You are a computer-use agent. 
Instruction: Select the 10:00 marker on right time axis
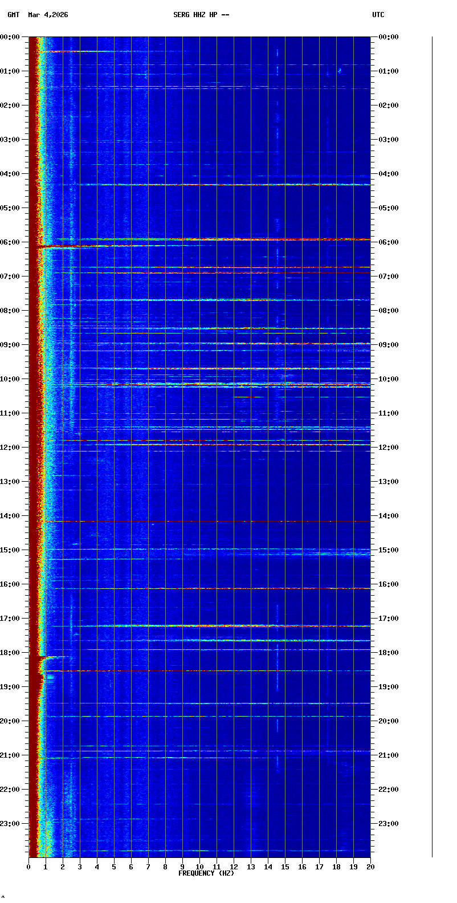(x=388, y=379)
